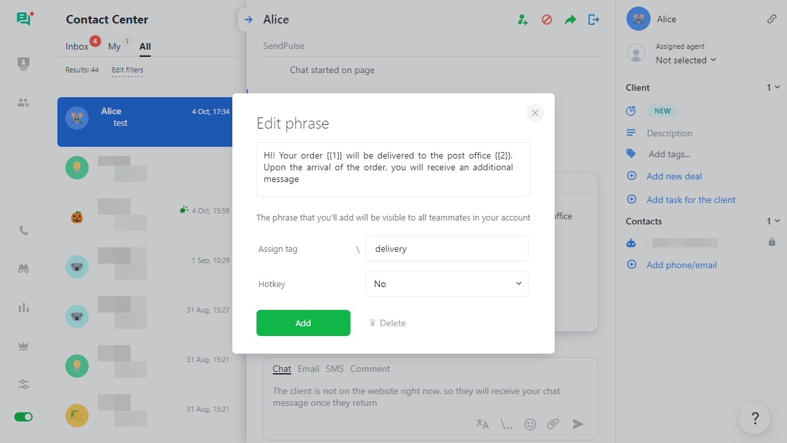Switch to the Inbox tab
This screenshot has width=787, height=443.
tap(77, 46)
